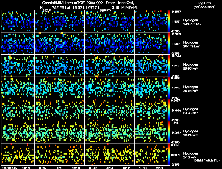This screenshot has height=169, width=222.
Task: Click the 'Hydrogen 90-149 keV' row label
Action: [191, 44]
